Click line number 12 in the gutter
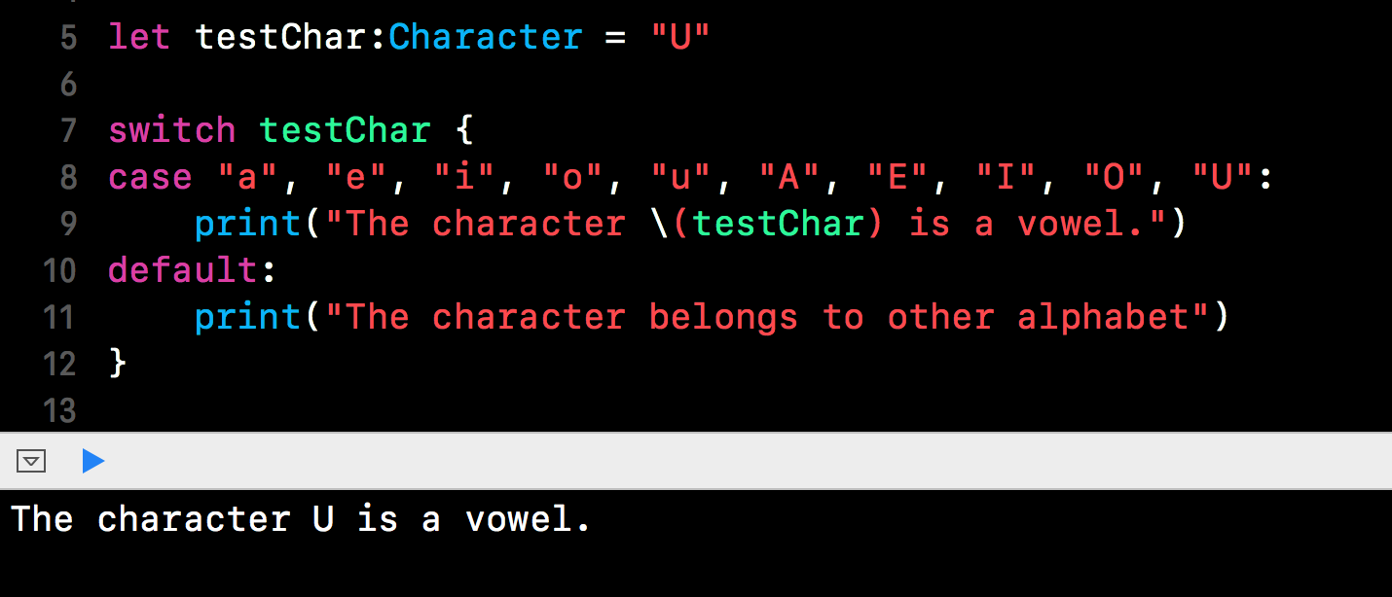 pyautogui.click(x=58, y=364)
